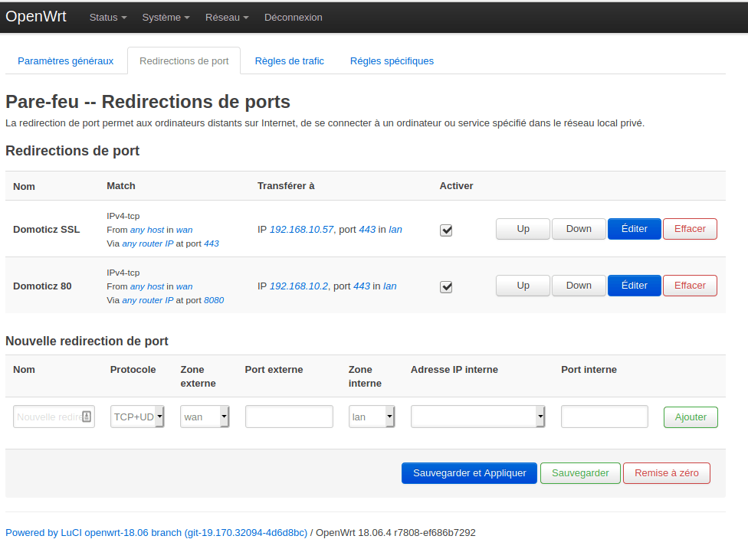Open the Protocole TCP+UDP dropdown
Viewport: 748px width, 549px height.
137,417
